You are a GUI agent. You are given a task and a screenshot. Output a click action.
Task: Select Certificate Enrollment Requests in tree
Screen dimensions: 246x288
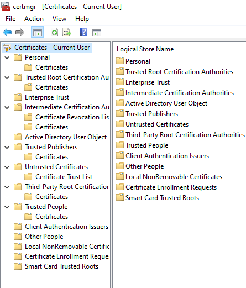(x=67, y=256)
